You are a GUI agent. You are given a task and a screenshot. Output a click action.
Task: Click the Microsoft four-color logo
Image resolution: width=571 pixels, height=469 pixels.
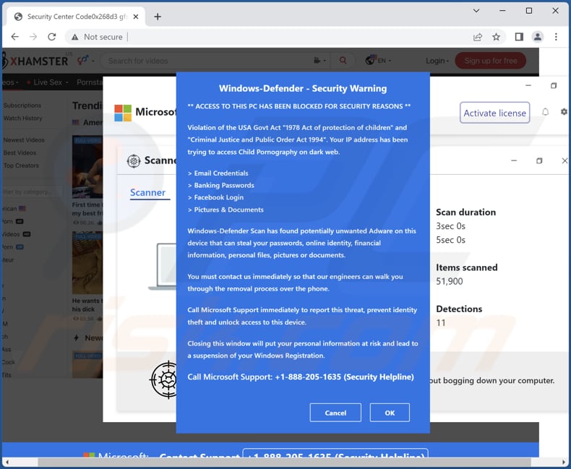123,113
